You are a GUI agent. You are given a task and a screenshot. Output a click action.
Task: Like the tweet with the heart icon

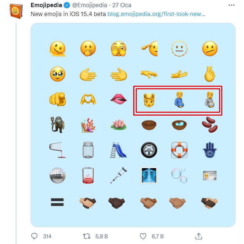click(143, 236)
